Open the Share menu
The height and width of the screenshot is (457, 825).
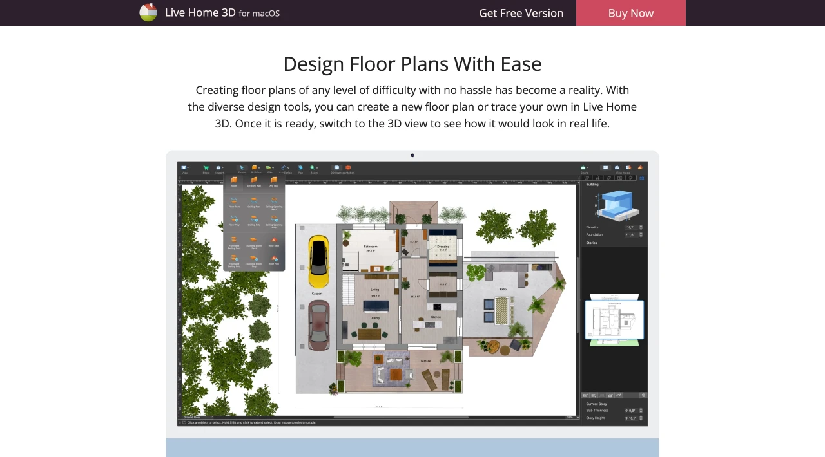(x=583, y=167)
